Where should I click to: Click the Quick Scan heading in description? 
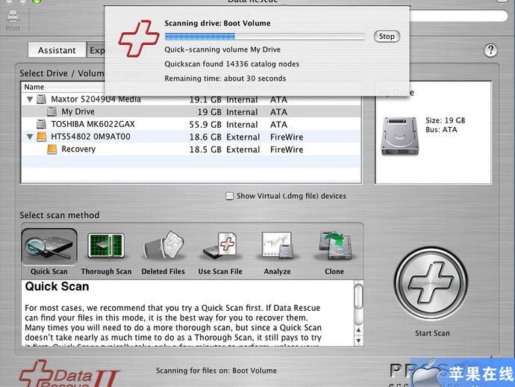pos(57,286)
